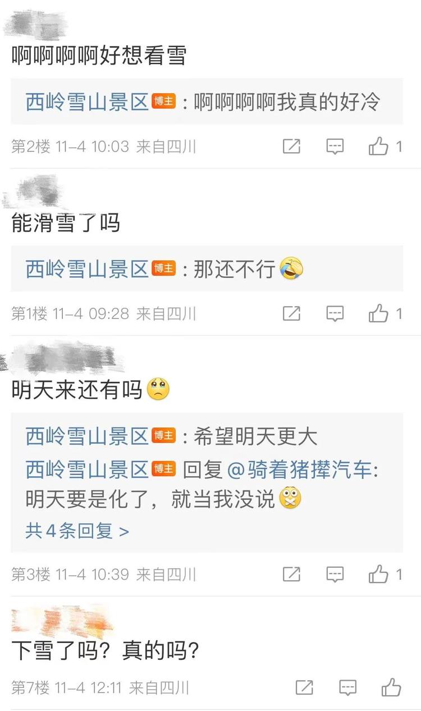Tap the 博主 badge beside 那还不行 reply
This screenshot has width=421, height=711.
coord(164,269)
